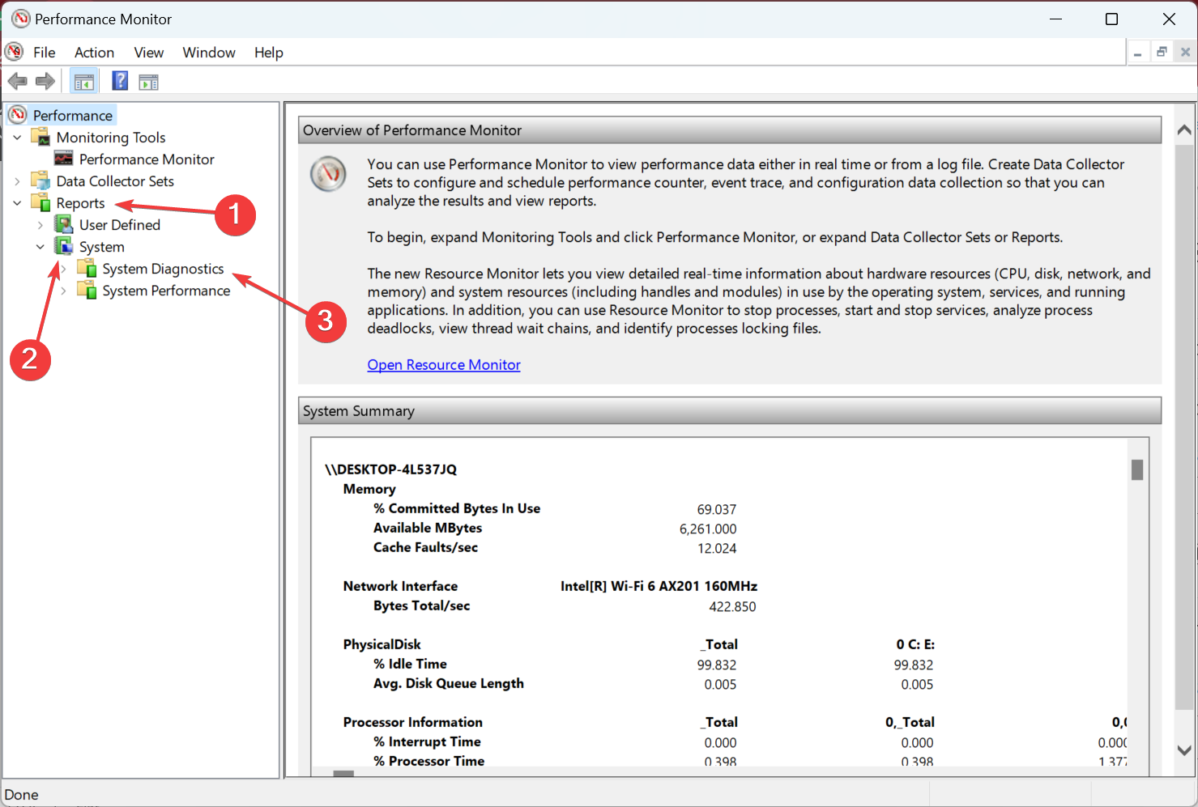Click the 6,261.000 Available MBytes value
1198x807 pixels.
pos(708,529)
